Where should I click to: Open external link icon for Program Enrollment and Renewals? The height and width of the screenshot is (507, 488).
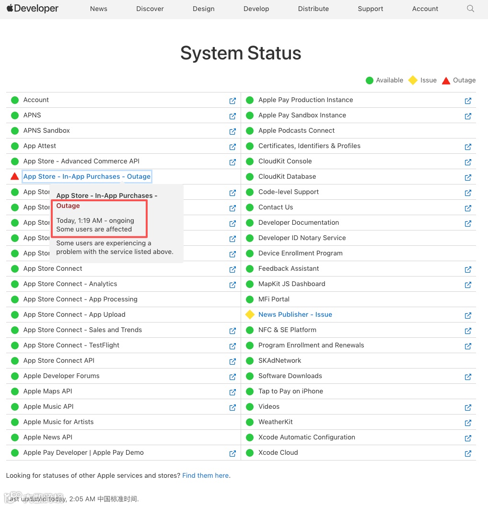click(468, 346)
